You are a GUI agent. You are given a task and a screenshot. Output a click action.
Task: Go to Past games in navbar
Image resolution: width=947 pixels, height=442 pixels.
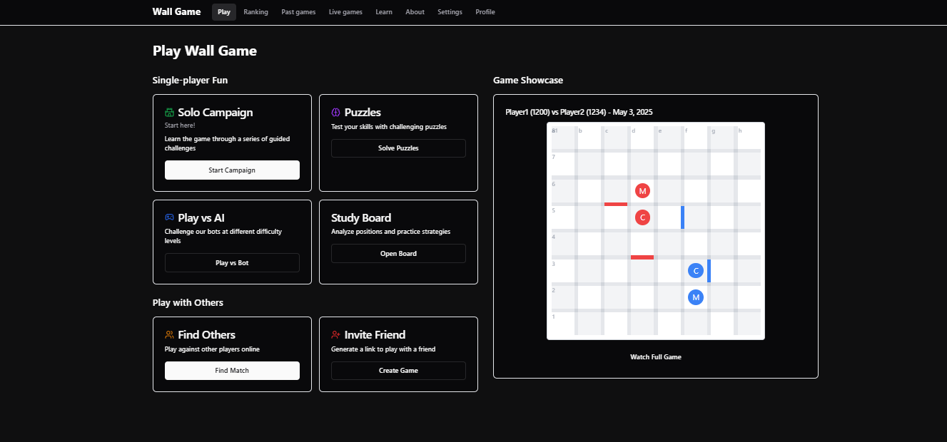click(x=298, y=12)
